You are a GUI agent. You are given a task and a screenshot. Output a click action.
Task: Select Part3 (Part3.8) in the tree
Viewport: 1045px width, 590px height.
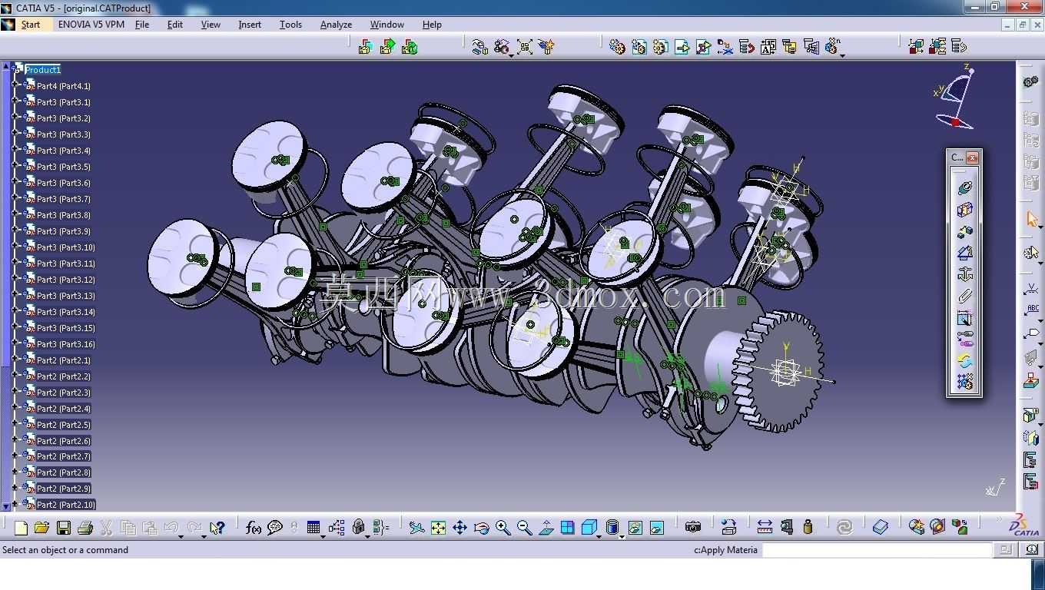pos(64,215)
